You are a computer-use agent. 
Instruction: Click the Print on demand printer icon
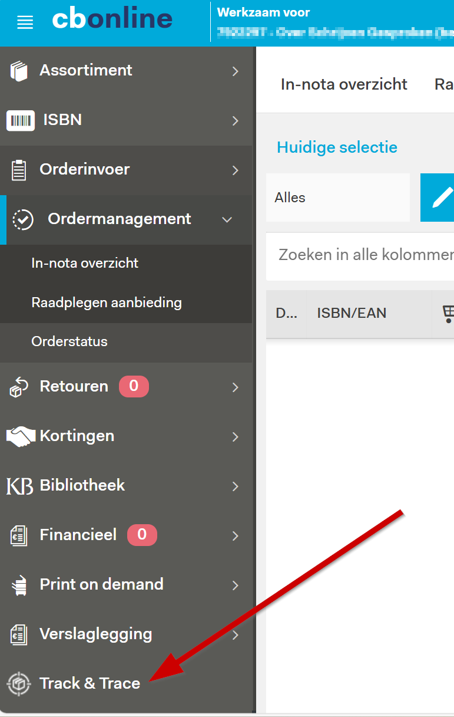tap(19, 585)
